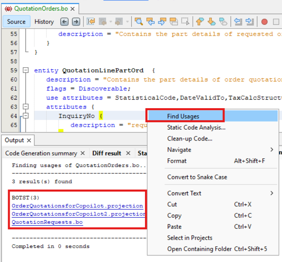The height and width of the screenshot is (262, 282).
Task: Choose Format in the context menu
Action: (x=213, y=161)
